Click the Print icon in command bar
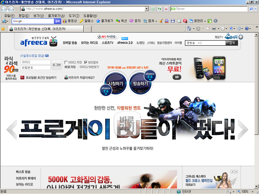259x194 pixels. pyautogui.click(x=214, y=29)
